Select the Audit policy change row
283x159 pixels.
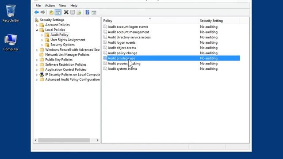coord(122,53)
